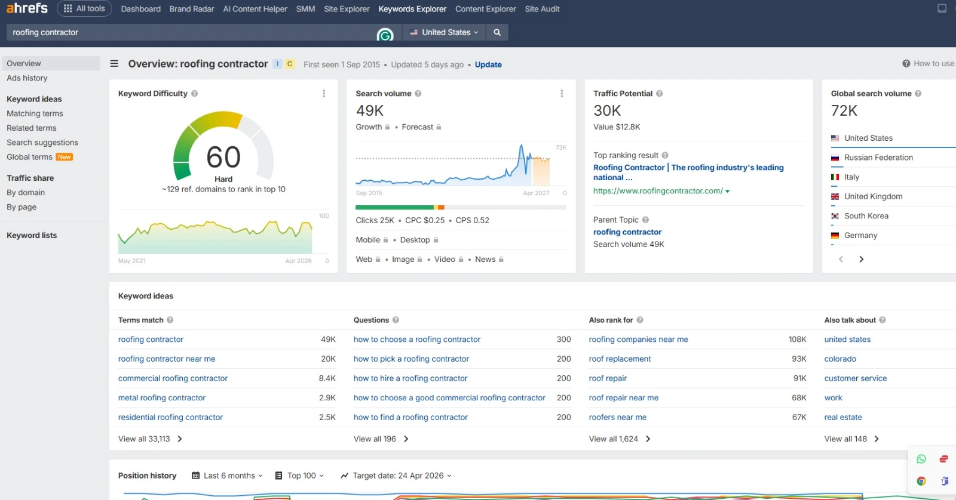
Task: Open Keyword Difficulty card options menu
Action: click(324, 94)
